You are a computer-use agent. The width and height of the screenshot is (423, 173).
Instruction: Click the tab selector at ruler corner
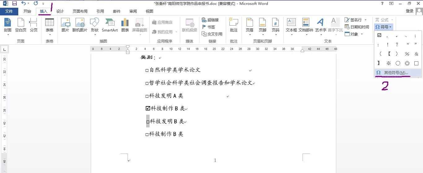click(x=4, y=49)
